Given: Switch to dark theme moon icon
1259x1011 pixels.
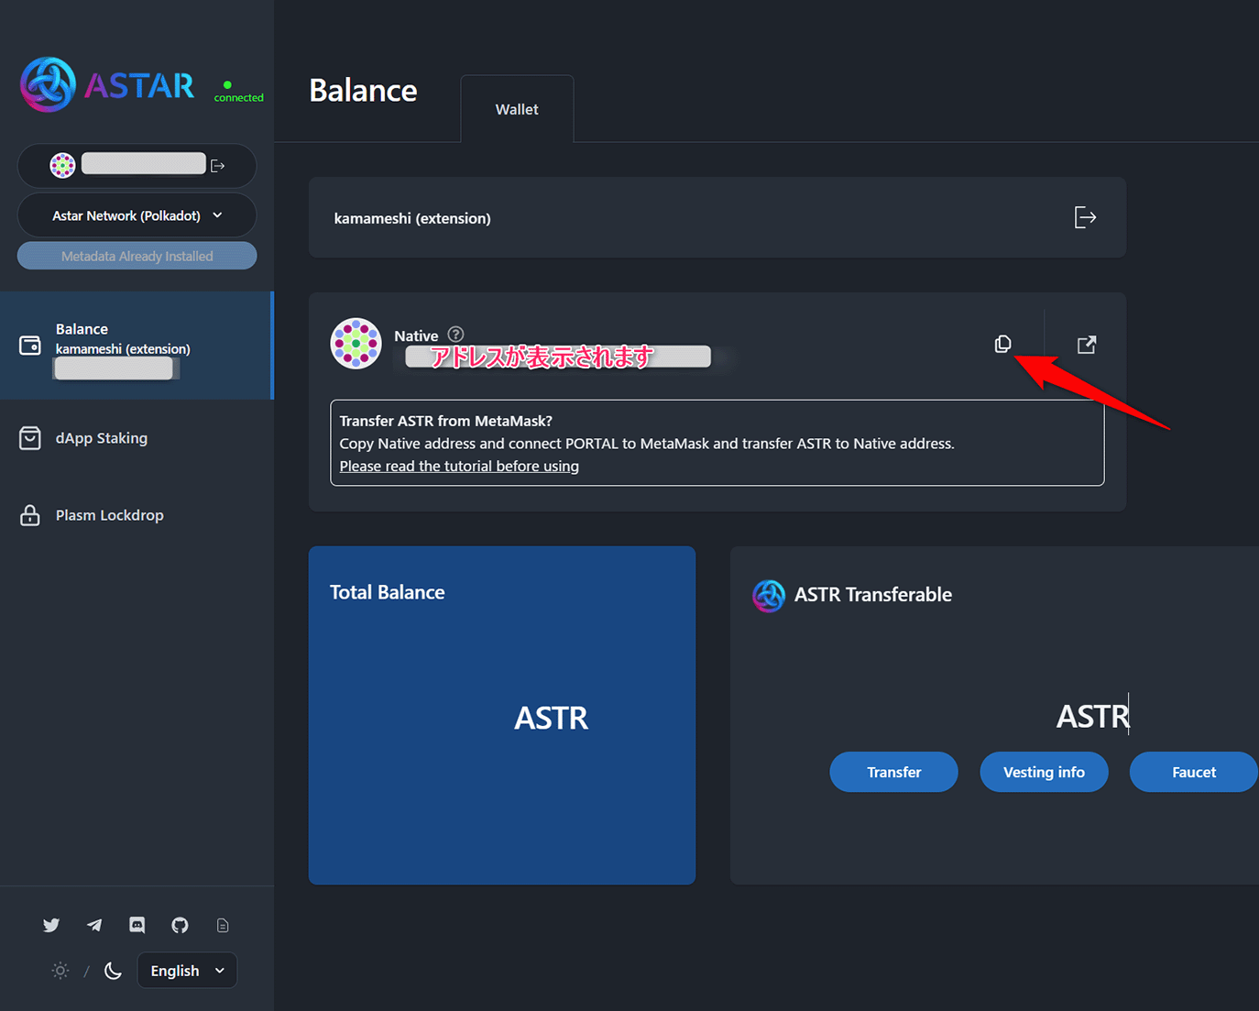Looking at the screenshot, I should click(113, 971).
